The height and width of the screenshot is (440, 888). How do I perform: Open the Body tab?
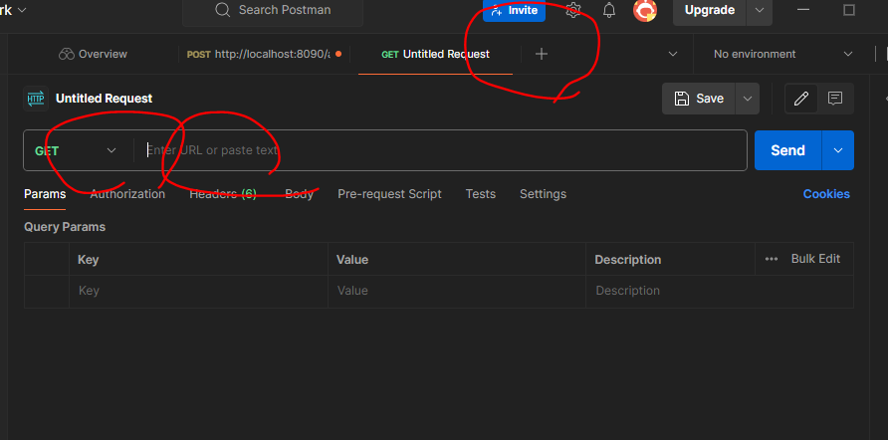[x=299, y=194]
